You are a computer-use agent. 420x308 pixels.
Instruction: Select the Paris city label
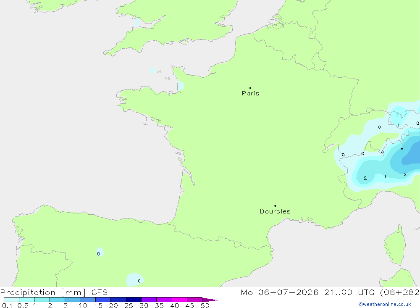250,93
